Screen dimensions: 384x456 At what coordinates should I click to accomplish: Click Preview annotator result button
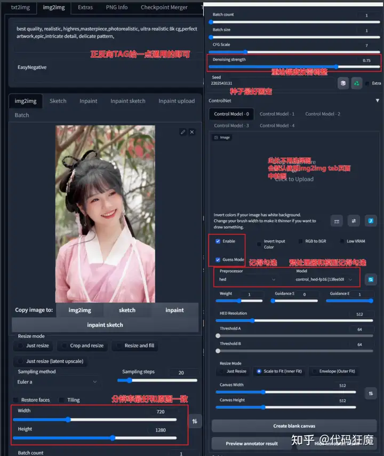click(252, 444)
